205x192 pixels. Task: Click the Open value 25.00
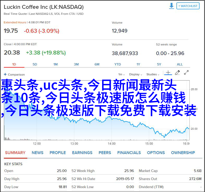(x=62, y=171)
